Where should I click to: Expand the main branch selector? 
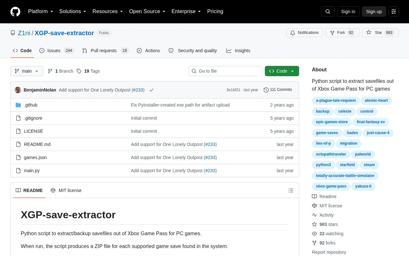27,71
